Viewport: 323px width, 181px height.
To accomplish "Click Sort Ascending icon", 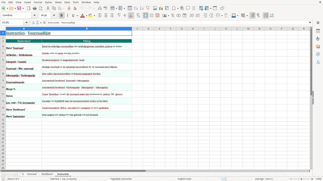I will [136, 8].
